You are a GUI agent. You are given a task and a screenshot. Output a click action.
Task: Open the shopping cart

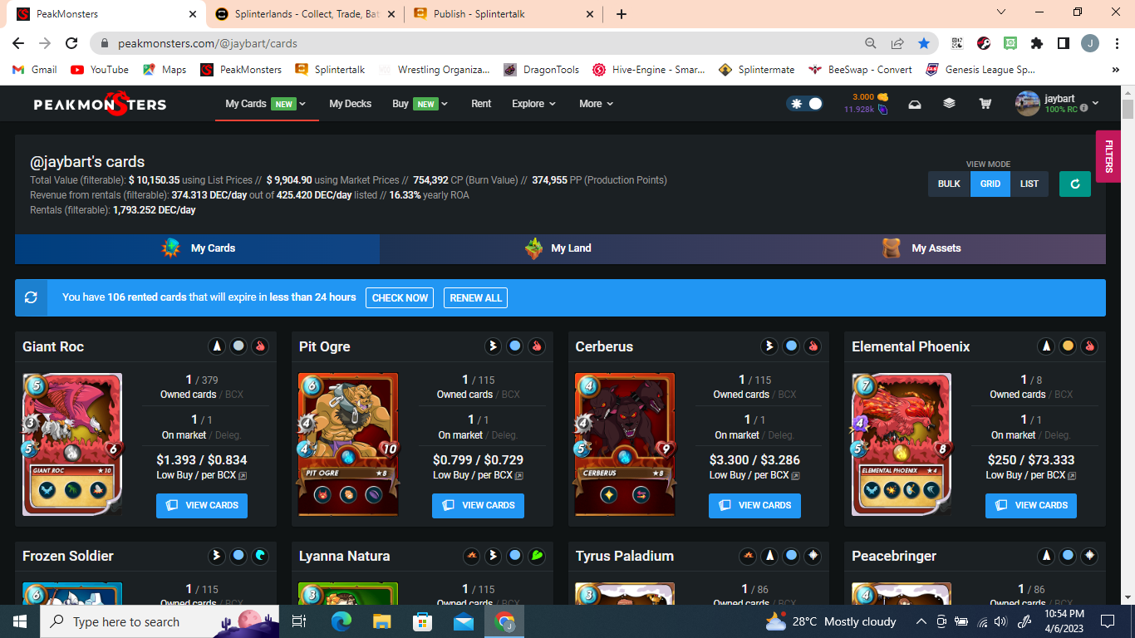[x=985, y=104]
